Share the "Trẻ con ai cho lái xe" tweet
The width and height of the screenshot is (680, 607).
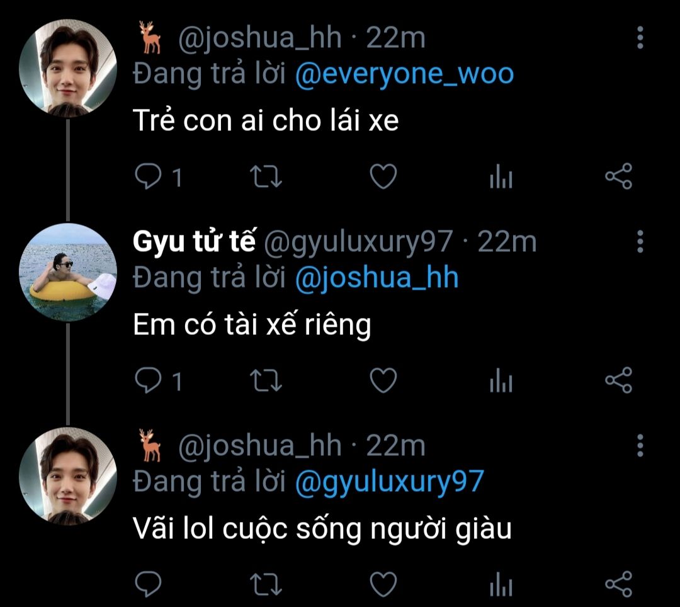tap(618, 178)
